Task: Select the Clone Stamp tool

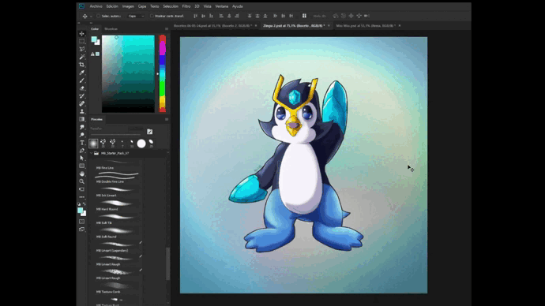Action: pos(81,111)
